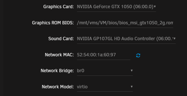This screenshot has height=96, width=187.
Task: Click the Network Bridge label
Action: point(57,71)
